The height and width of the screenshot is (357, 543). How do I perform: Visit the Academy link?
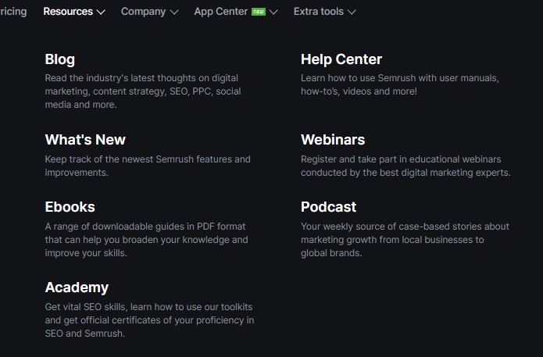point(77,287)
